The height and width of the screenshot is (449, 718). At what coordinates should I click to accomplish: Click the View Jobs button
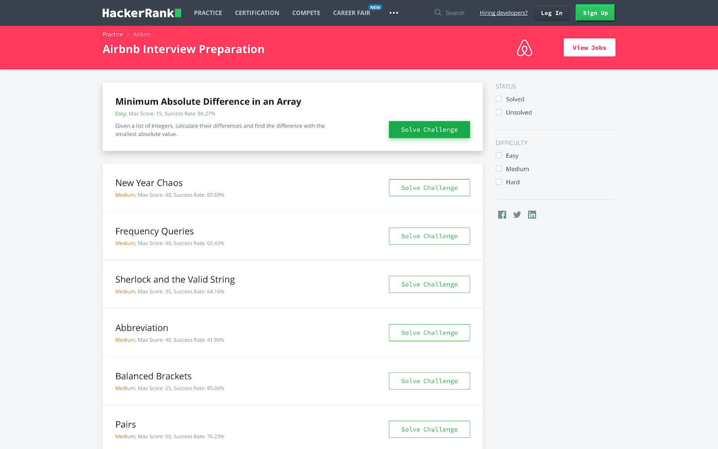pos(589,48)
